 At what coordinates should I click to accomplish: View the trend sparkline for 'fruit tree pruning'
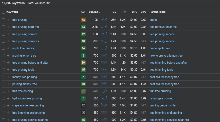click(x=104, y=91)
